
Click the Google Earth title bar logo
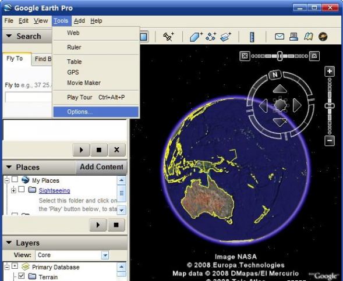tap(8, 8)
